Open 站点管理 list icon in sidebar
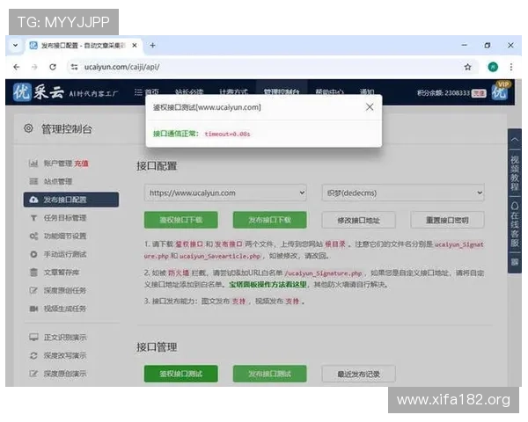The height and width of the screenshot is (422, 528). [x=33, y=181]
